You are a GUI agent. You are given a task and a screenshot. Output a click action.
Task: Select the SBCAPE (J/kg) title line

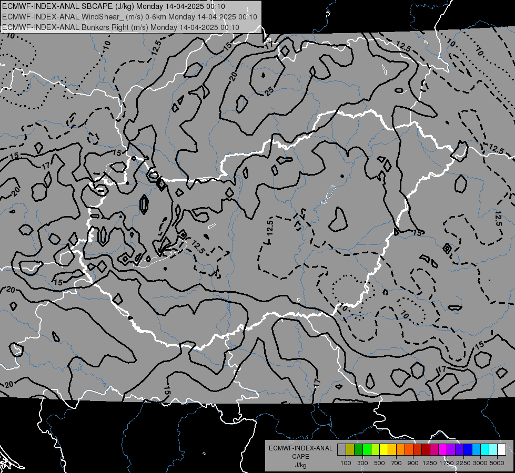click(x=114, y=6)
